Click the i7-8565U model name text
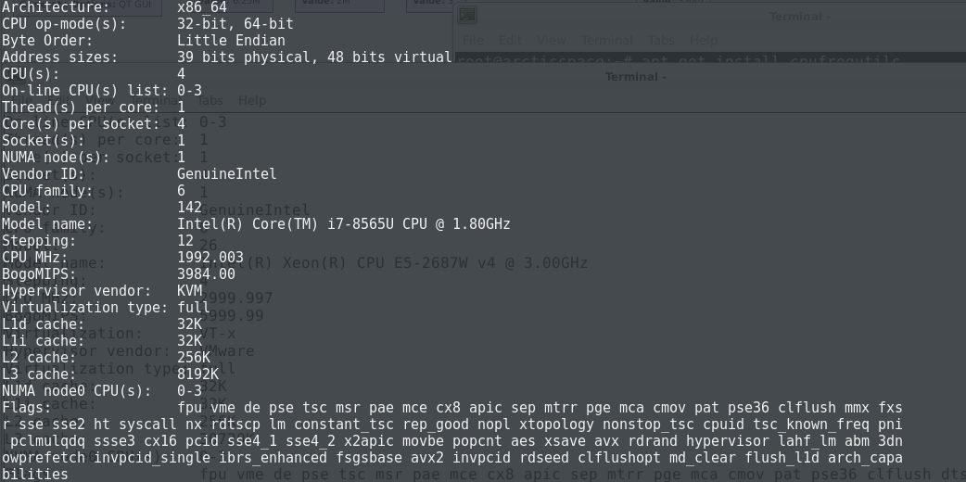 tap(344, 224)
